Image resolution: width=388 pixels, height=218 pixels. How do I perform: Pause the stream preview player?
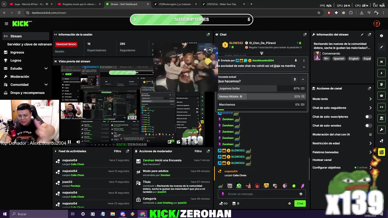click(x=69, y=142)
